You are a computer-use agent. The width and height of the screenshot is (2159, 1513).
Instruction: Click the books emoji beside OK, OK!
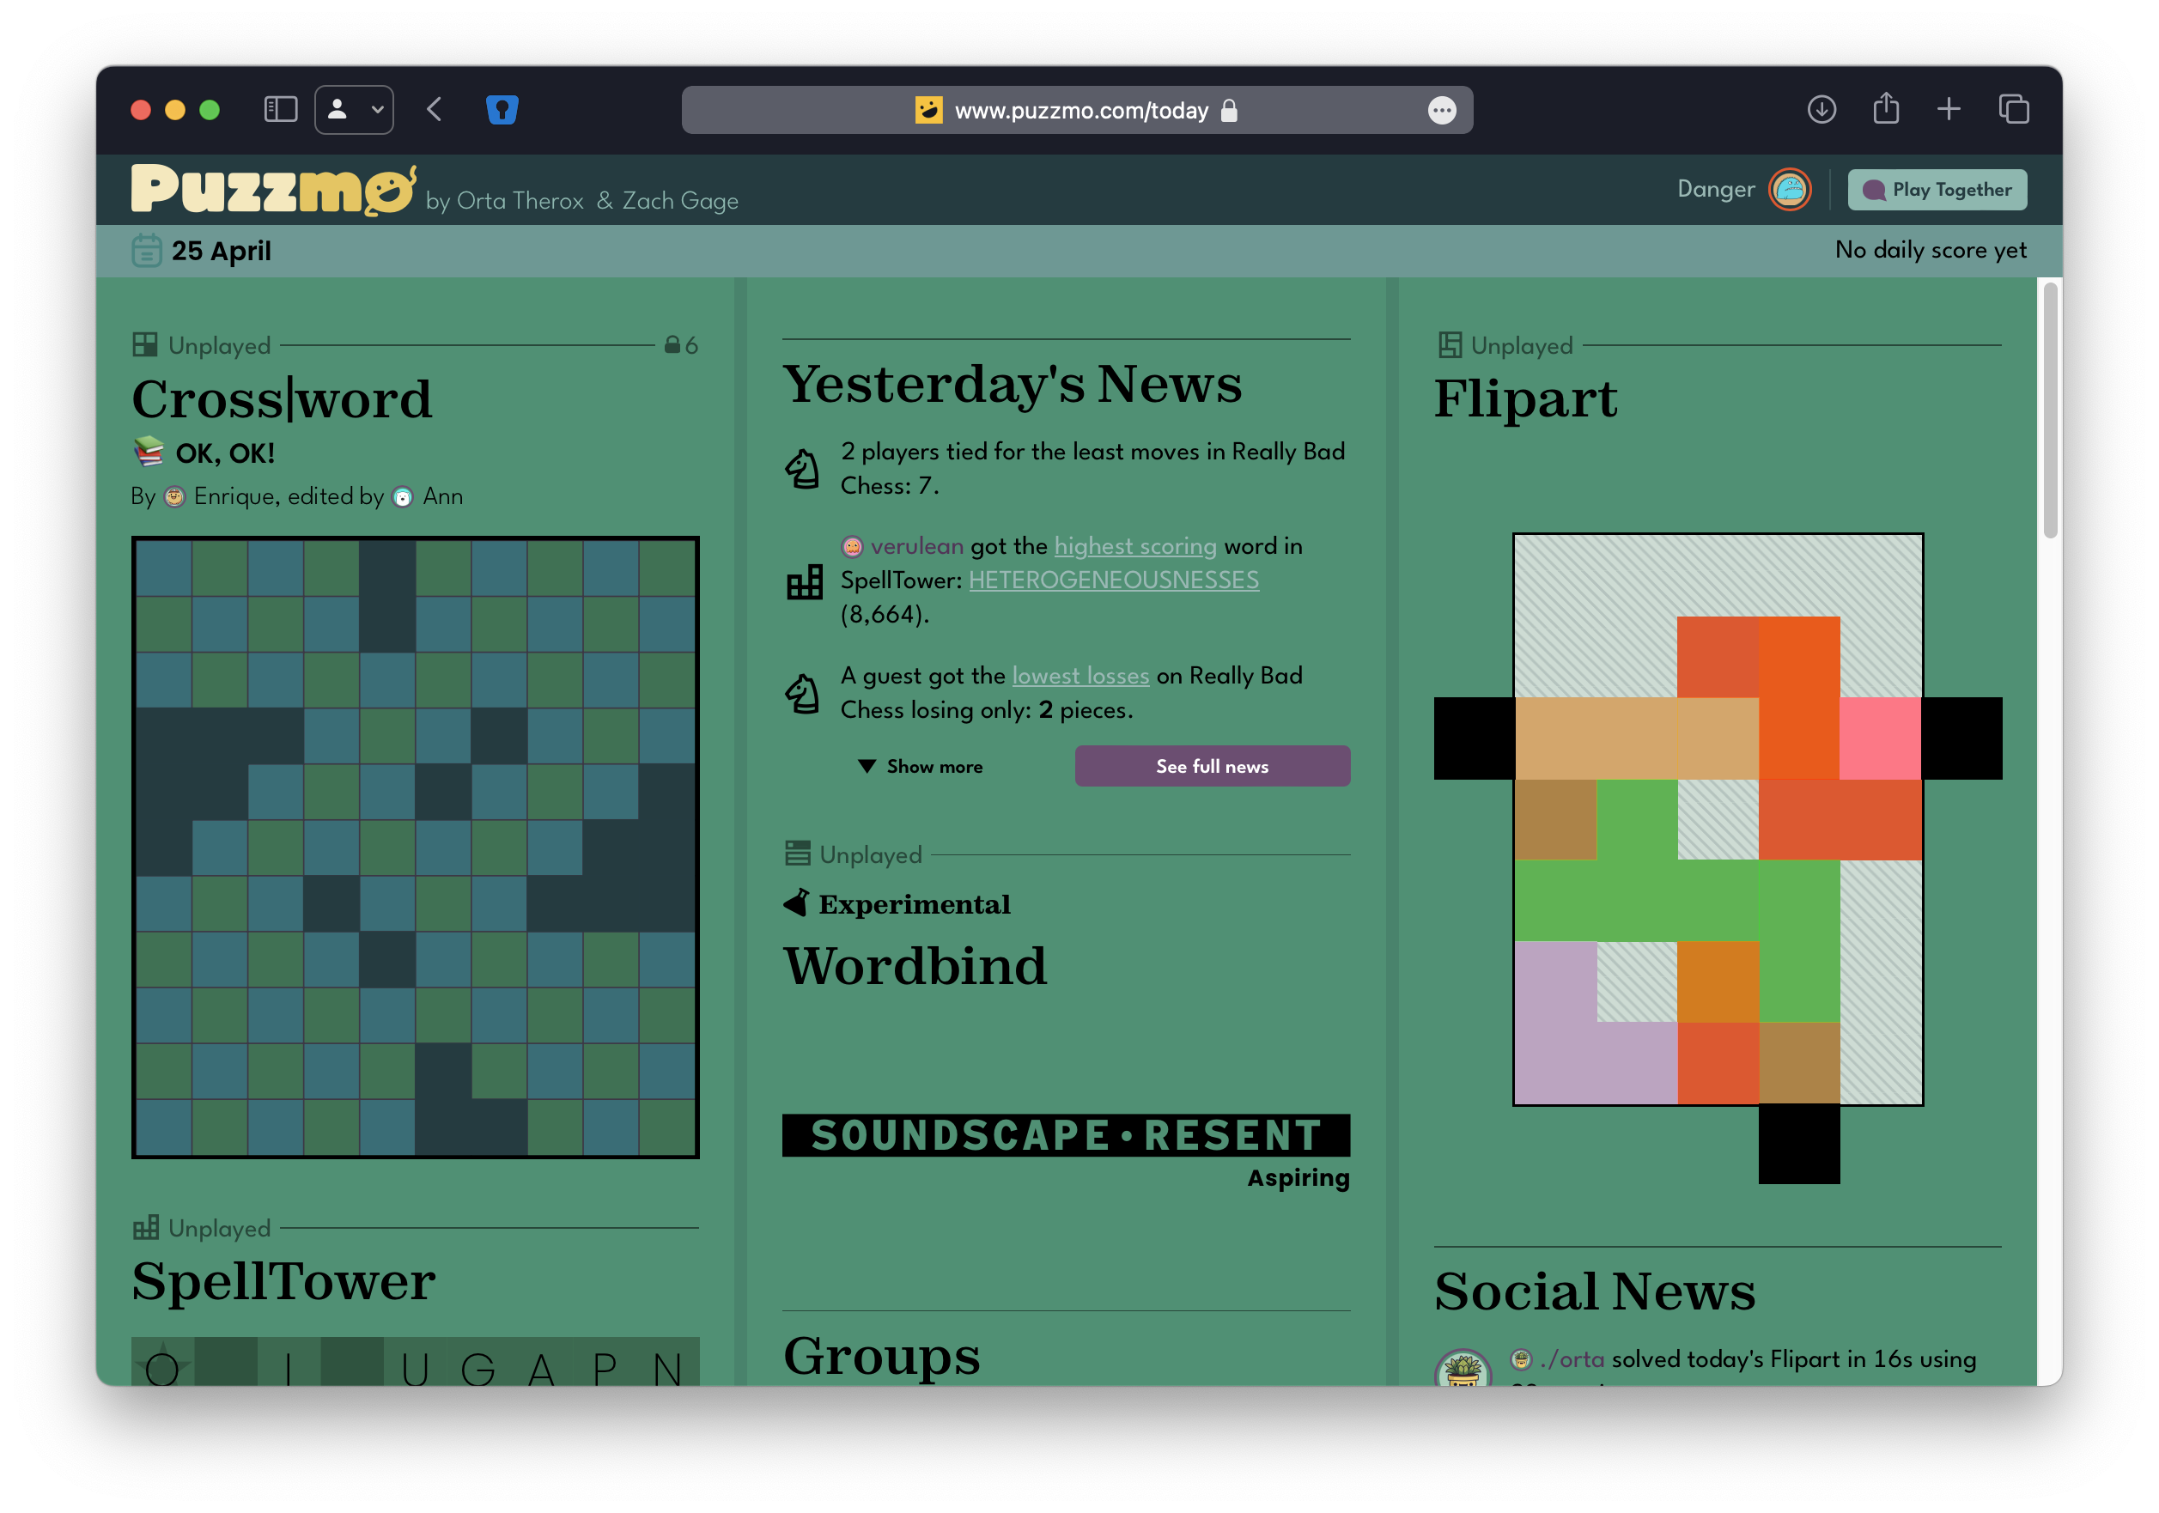coord(150,453)
